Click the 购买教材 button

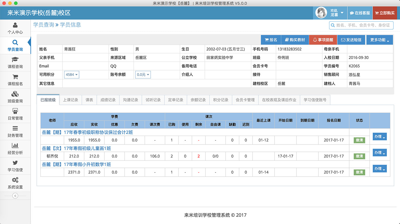[x=295, y=40]
